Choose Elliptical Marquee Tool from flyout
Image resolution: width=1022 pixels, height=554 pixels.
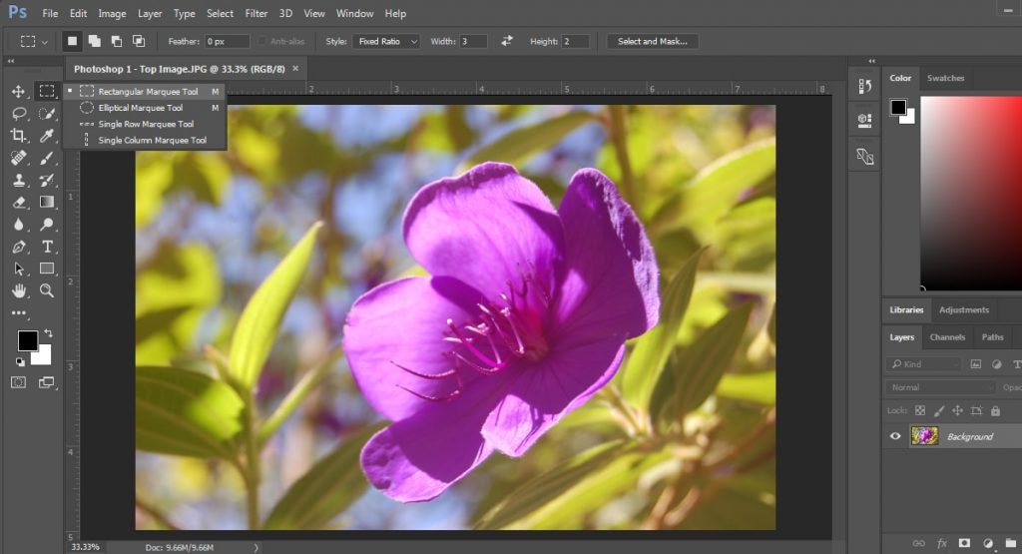pos(140,108)
